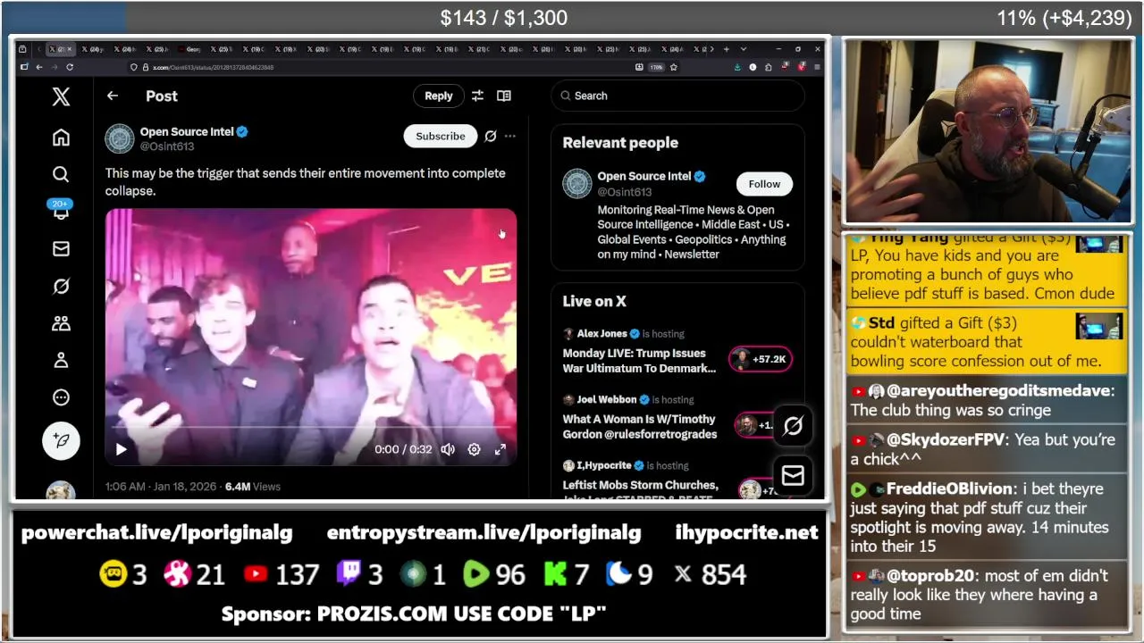1144x643 pixels.
Task: Click the +57.2K listeners badge
Action: [x=761, y=359]
